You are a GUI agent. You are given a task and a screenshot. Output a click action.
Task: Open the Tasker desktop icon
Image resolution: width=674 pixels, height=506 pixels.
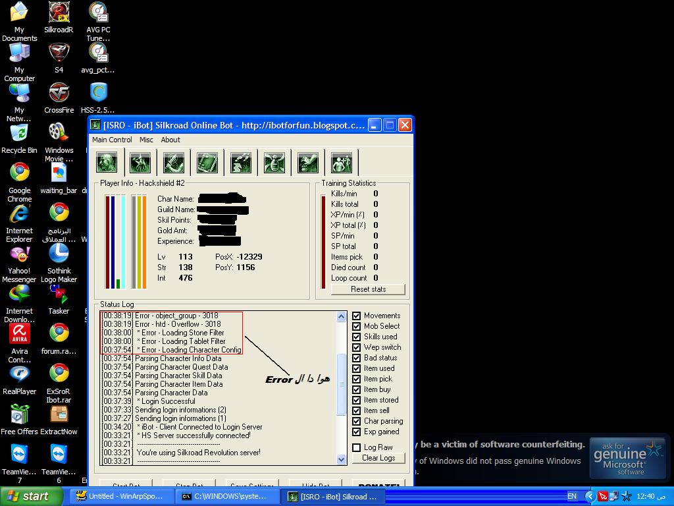(x=59, y=300)
